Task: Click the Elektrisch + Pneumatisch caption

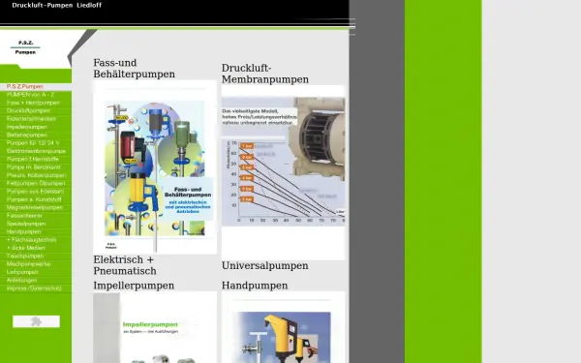Action: point(125,265)
